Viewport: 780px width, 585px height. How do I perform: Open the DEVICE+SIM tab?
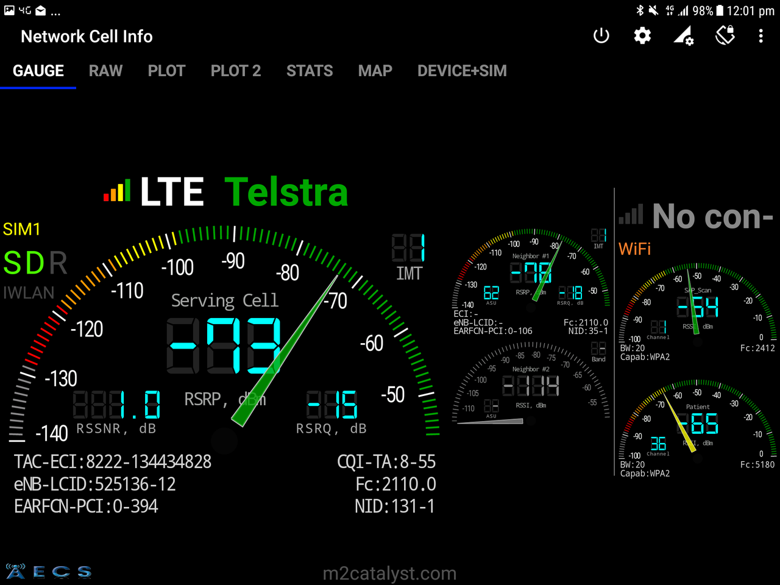tap(462, 71)
